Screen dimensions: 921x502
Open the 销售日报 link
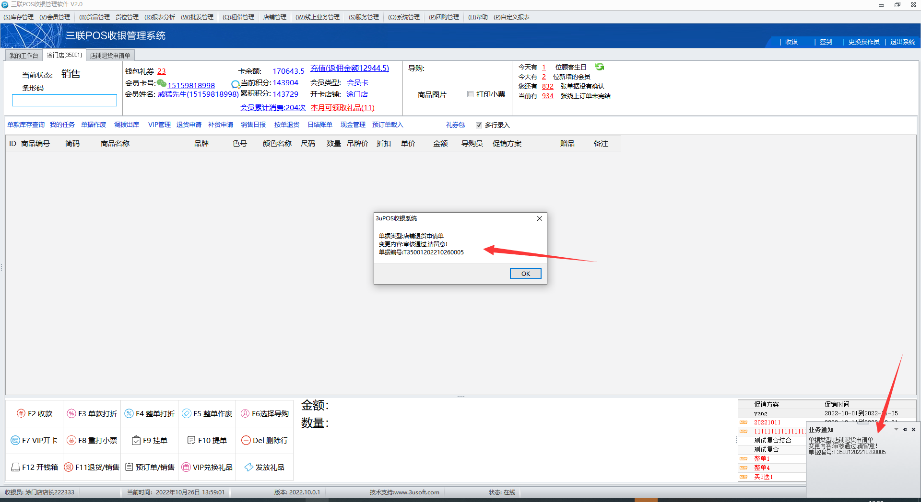[253, 125]
